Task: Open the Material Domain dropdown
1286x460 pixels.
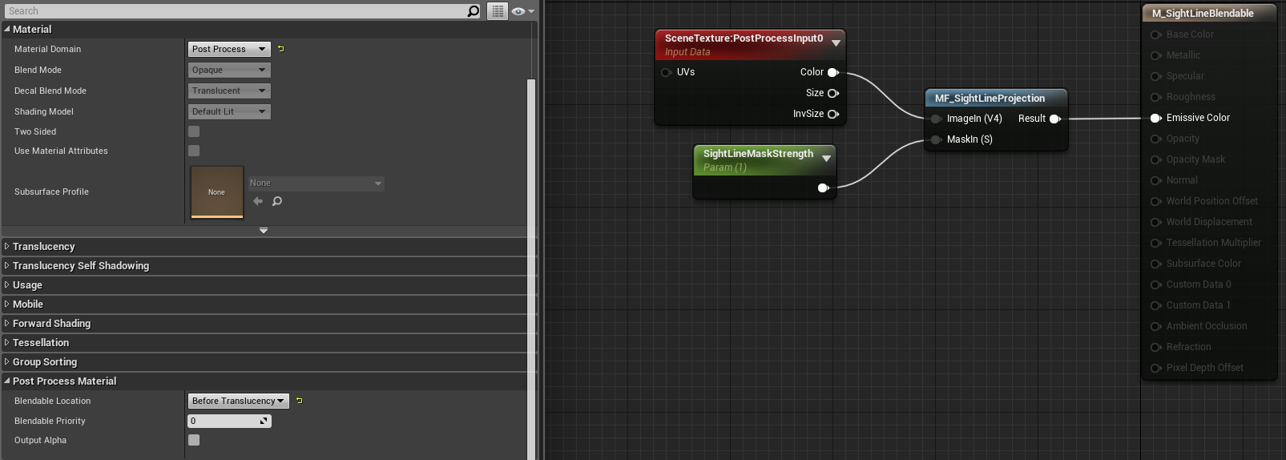Action: (x=229, y=49)
